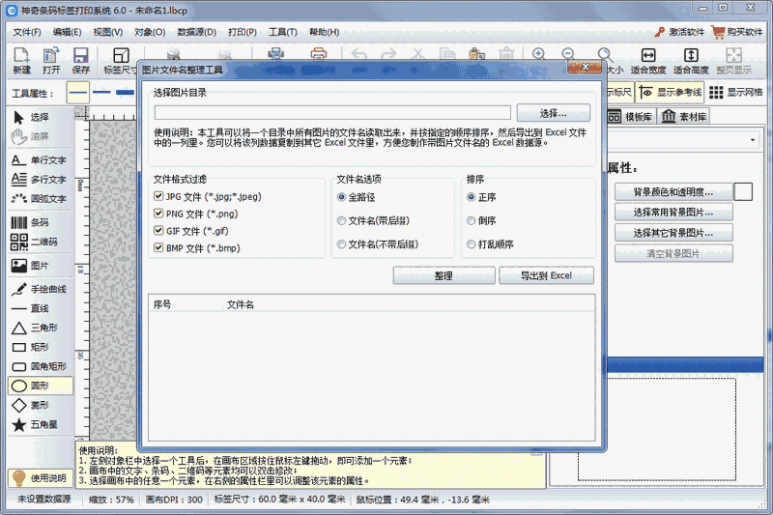Toggle 显示参考线 guide lines button
Viewport: 773px width, 515px height.
point(671,92)
